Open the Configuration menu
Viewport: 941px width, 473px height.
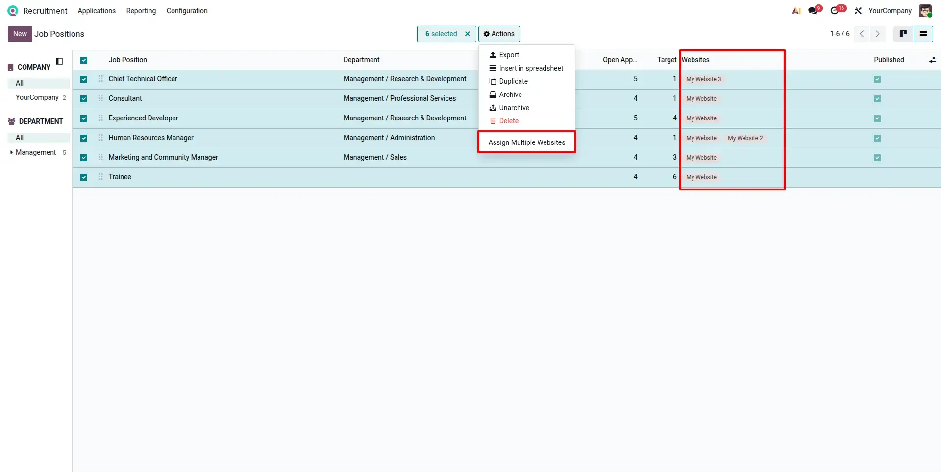[187, 11]
